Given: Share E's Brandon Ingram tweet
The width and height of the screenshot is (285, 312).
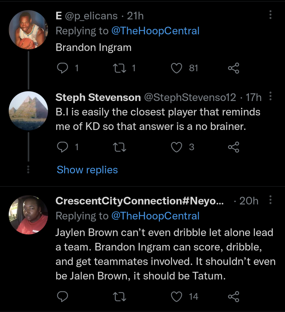Looking at the screenshot, I should 233,68.
